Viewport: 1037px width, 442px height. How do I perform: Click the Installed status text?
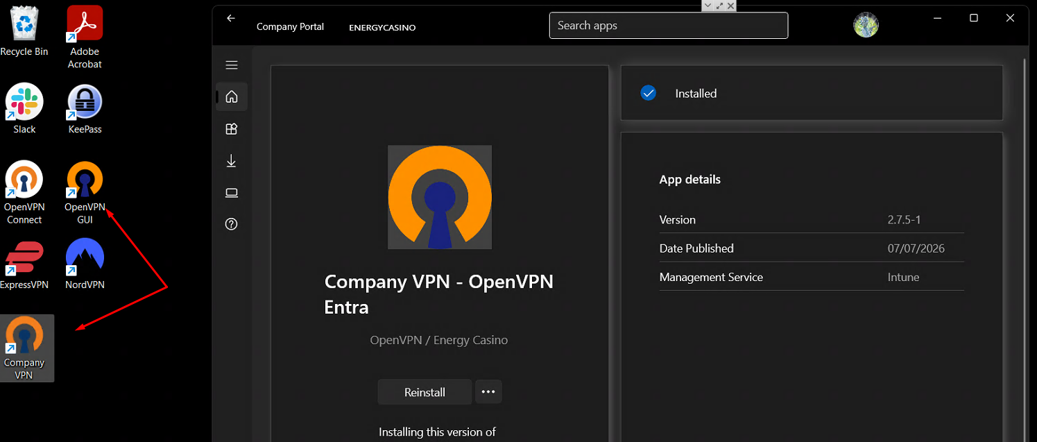pos(696,94)
